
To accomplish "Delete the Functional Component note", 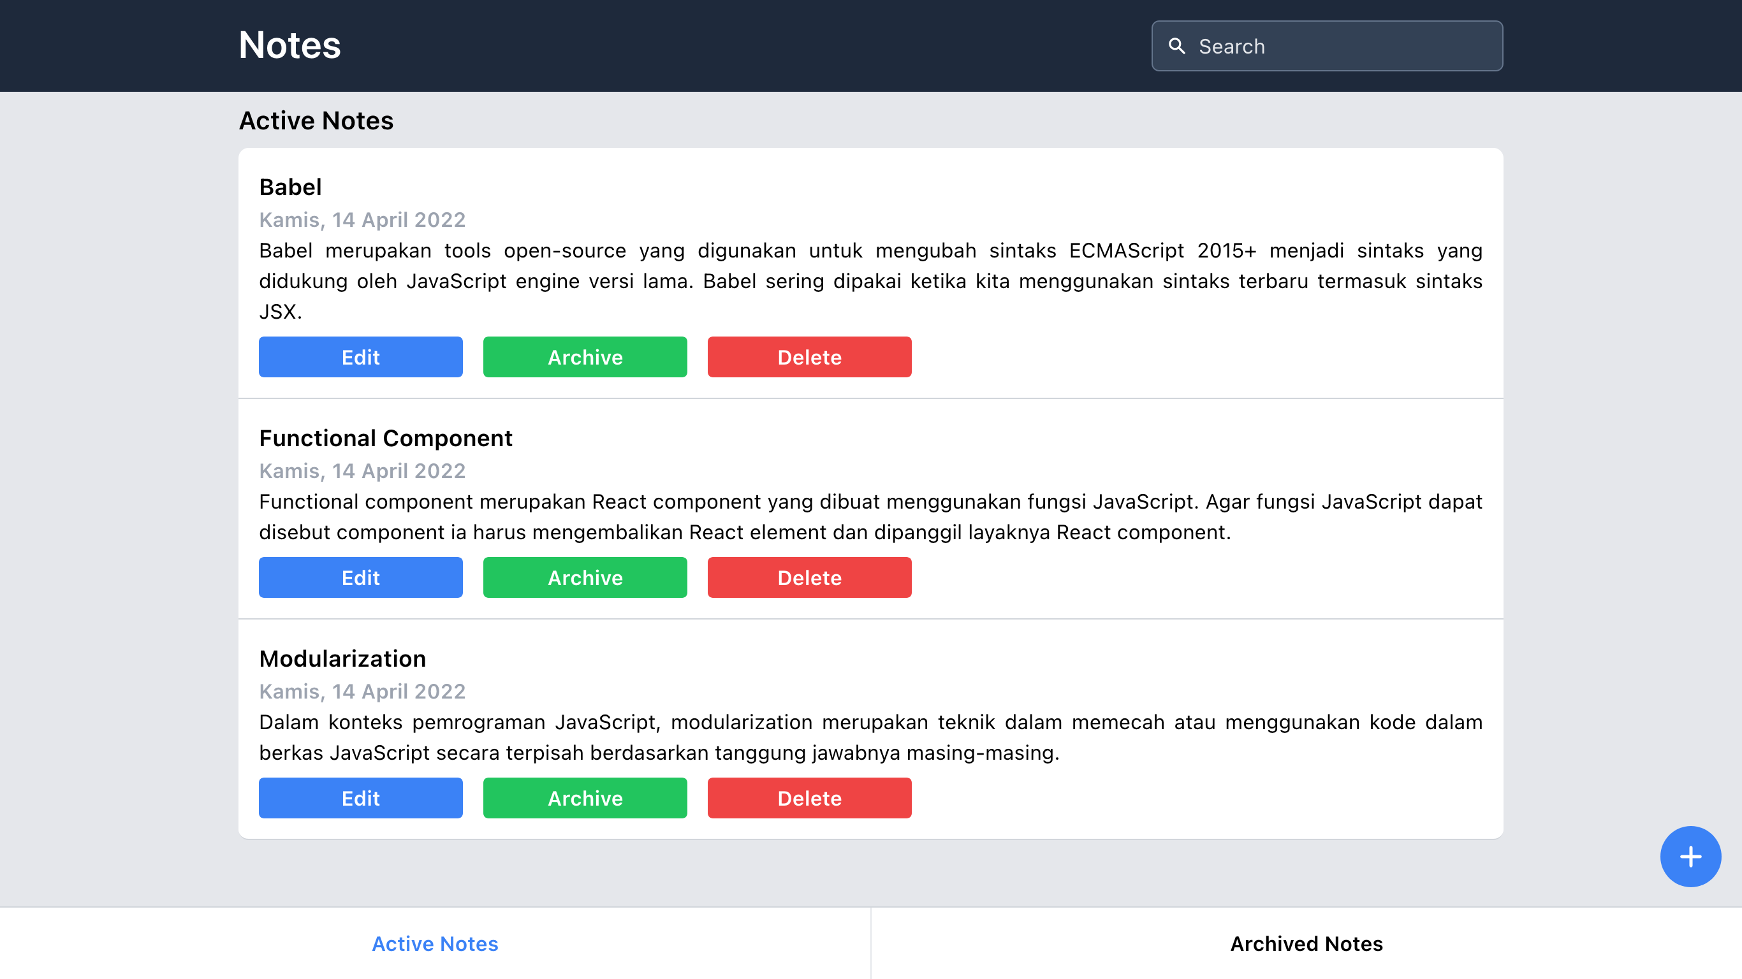I will coord(809,577).
